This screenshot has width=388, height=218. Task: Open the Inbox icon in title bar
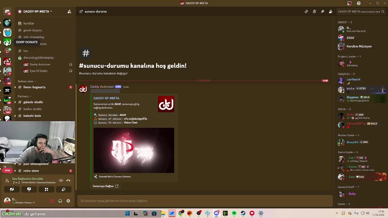(x=350, y=3)
